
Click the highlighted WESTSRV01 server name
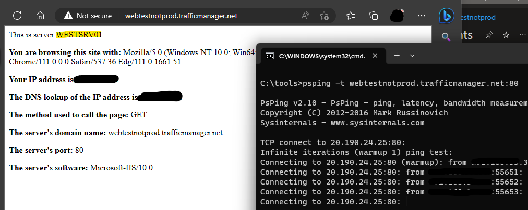click(x=79, y=34)
